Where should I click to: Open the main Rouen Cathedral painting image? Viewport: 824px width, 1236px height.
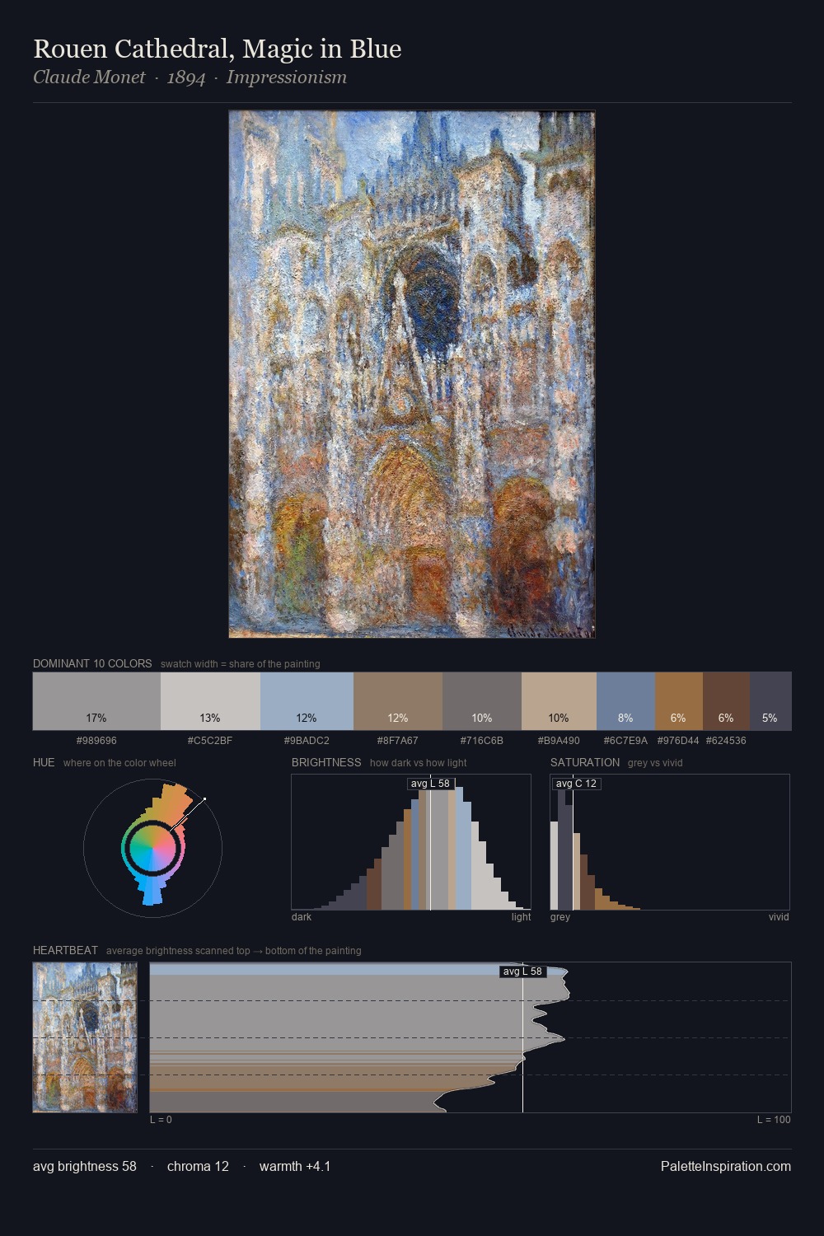tap(412, 374)
